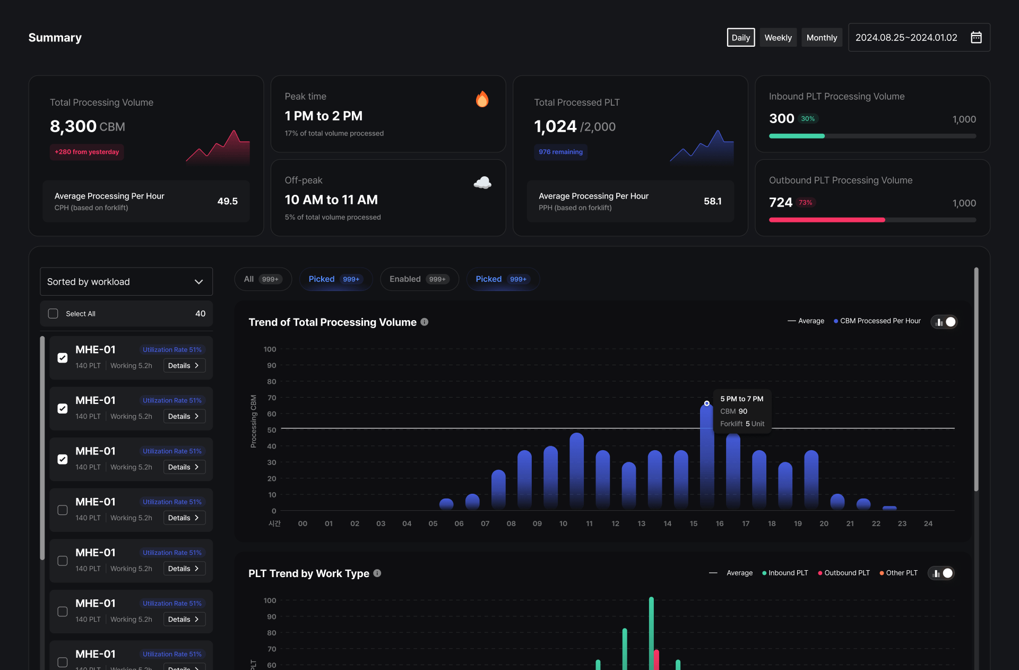Image resolution: width=1019 pixels, height=670 pixels.
Task: Select the Enabled 999+ filter tab
Action: click(419, 279)
